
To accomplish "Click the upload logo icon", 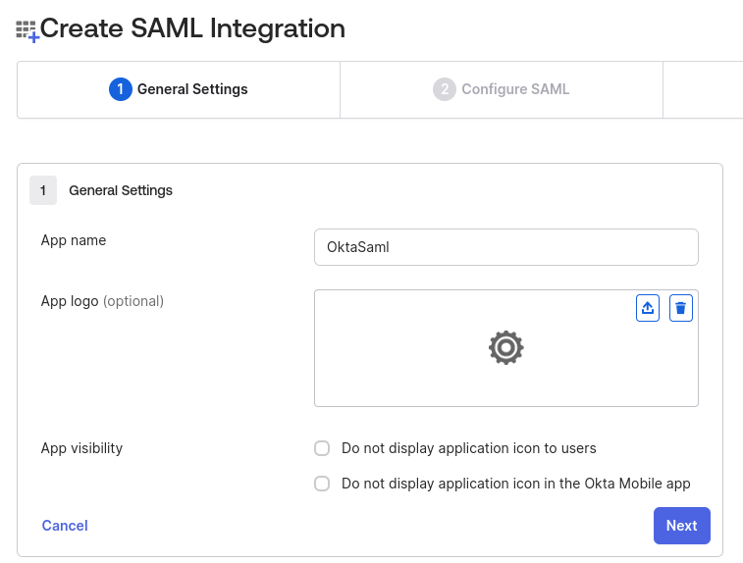I will (x=647, y=308).
